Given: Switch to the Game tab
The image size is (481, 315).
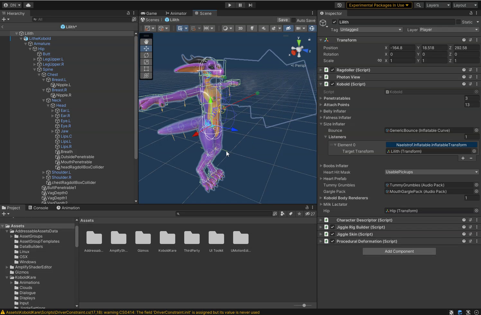Looking at the screenshot, I should click(149, 13).
